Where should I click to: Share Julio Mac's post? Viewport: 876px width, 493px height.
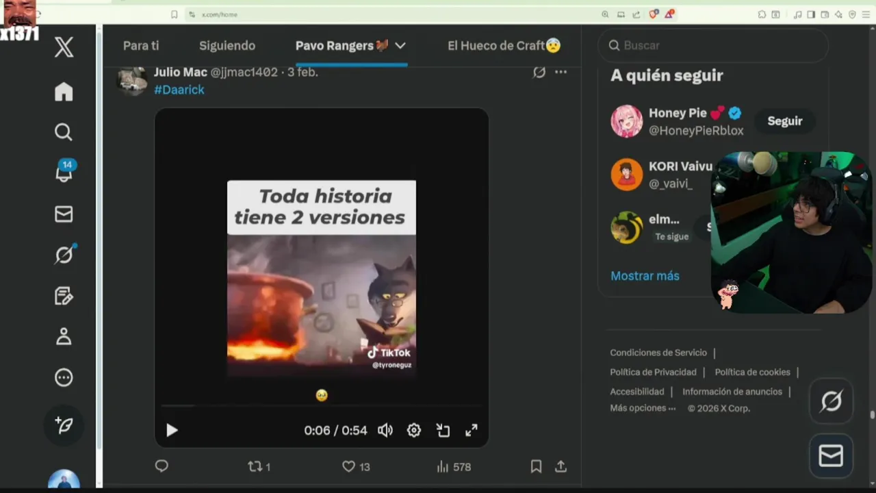coord(561,467)
